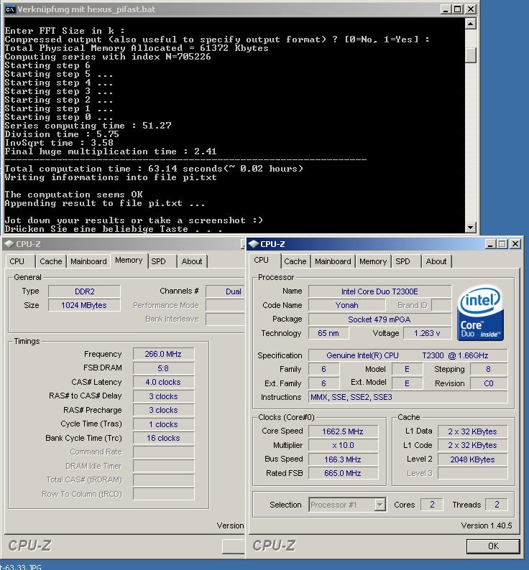Click the Level 2 cache value 2048 KBytes
This screenshot has width=529, height=570.
[x=472, y=459]
